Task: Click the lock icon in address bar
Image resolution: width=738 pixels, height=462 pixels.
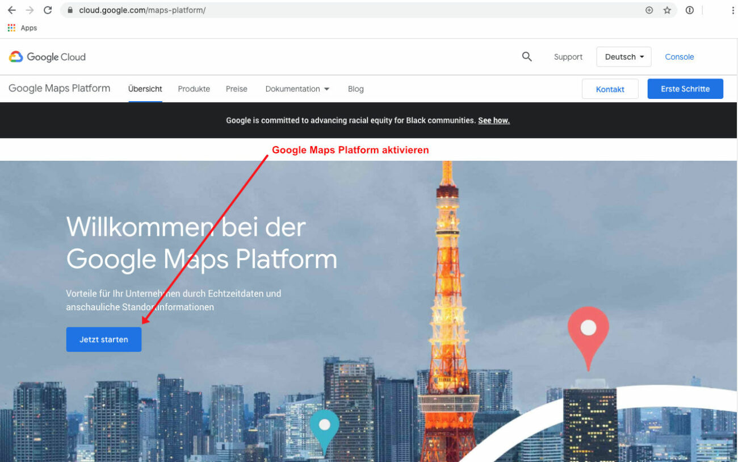Action: pos(70,10)
